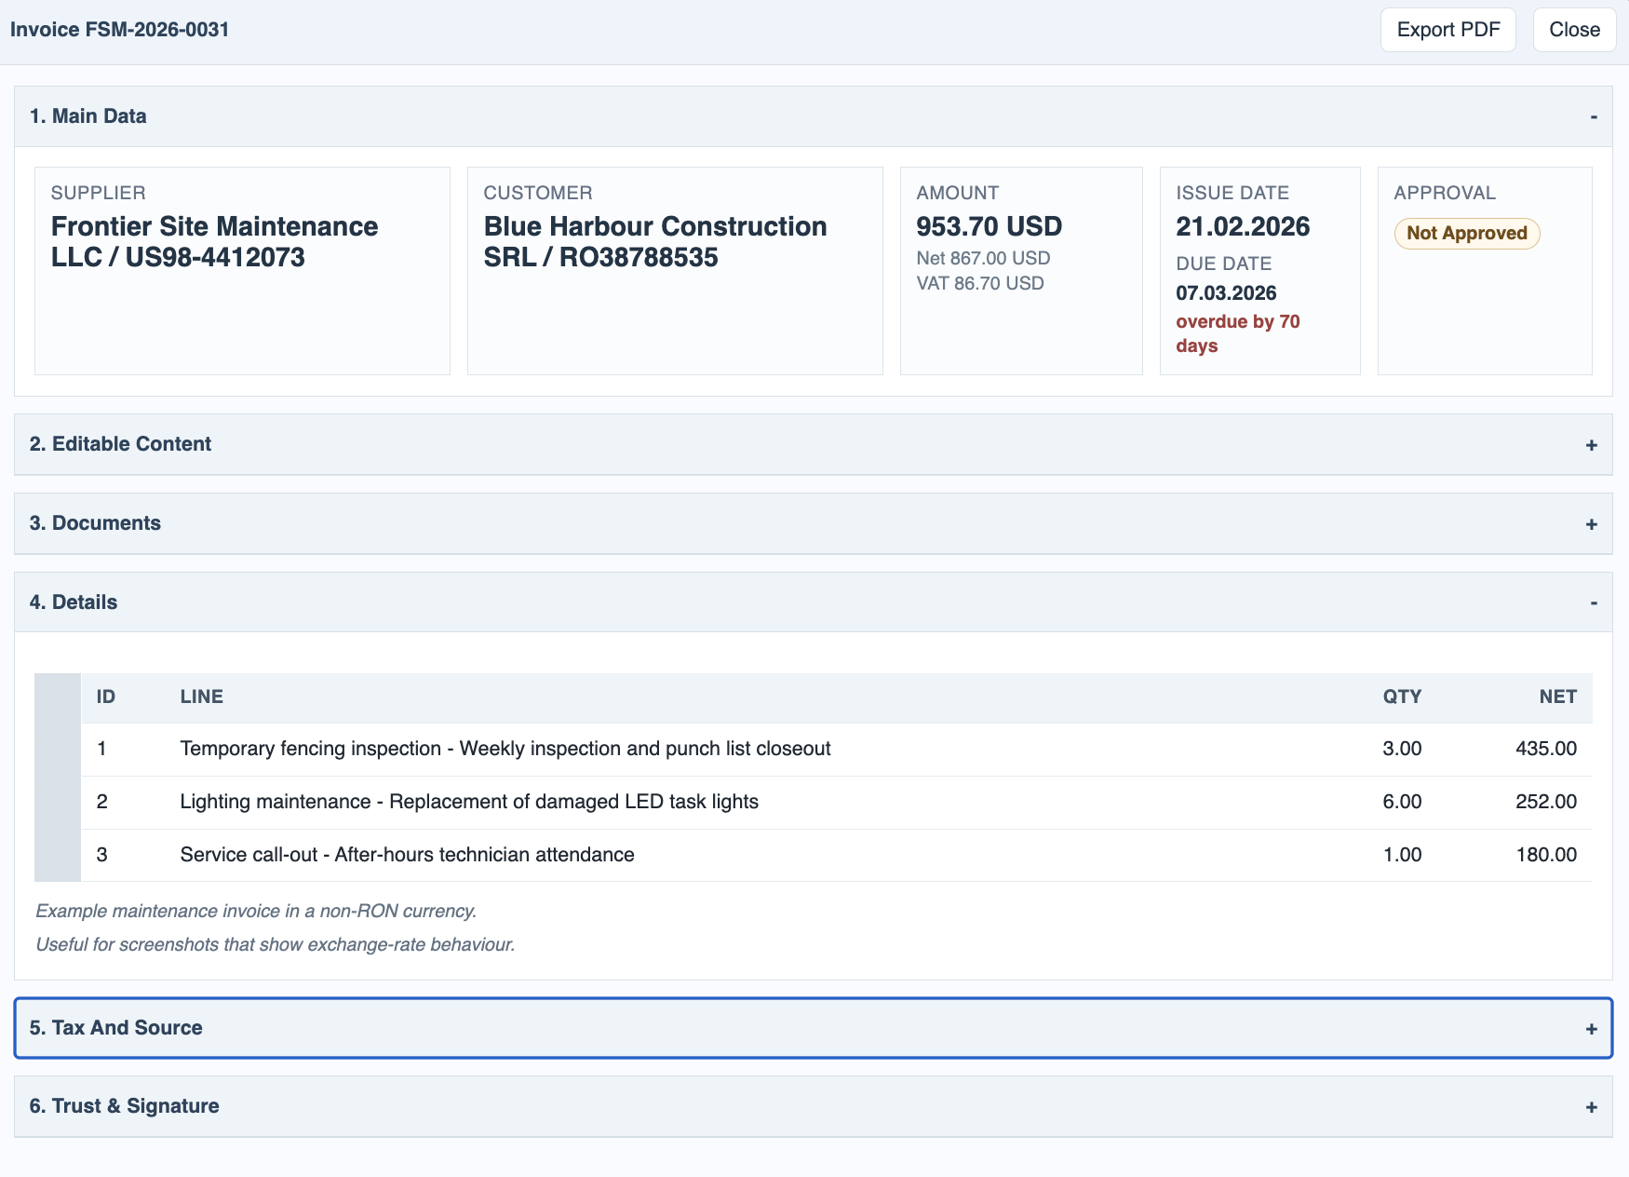
Task: Expand the Documents section
Action: point(814,523)
